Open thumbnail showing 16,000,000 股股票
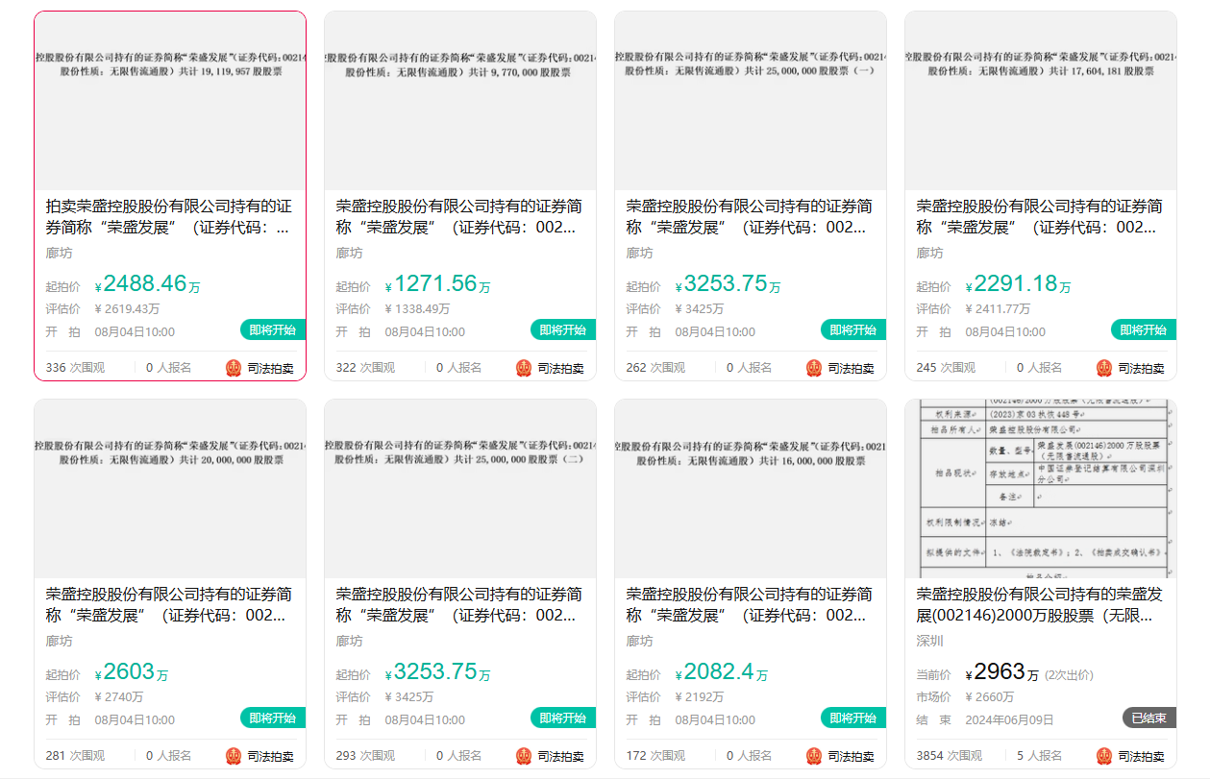The height and width of the screenshot is (779, 1210). coord(751,489)
